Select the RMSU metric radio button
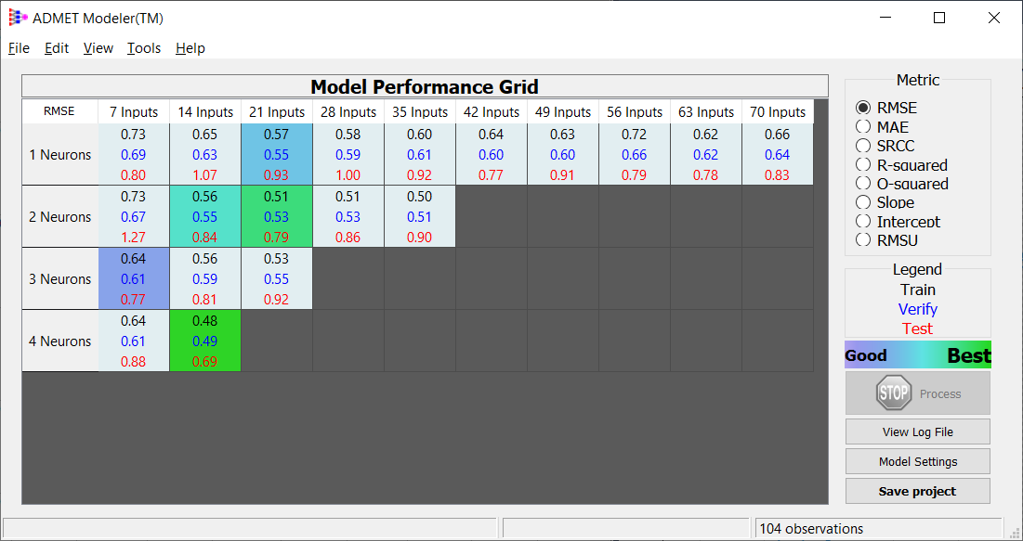The width and height of the screenshot is (1023, 541). (x=863, y=240)
